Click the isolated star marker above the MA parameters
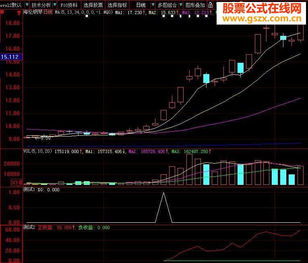This screenshot has width=308, height=263. coord(87,16)
